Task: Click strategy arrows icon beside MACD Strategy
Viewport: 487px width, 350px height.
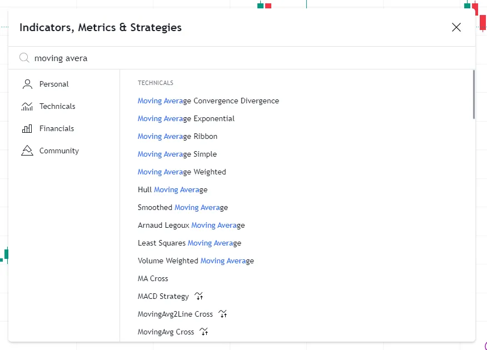Action: (x=199, y=296)
